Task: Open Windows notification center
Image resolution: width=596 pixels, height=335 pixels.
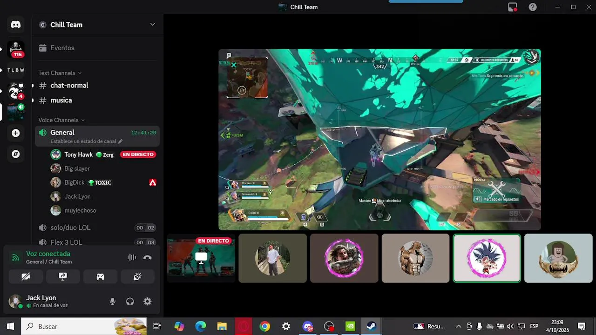Action: click(582, 326)
